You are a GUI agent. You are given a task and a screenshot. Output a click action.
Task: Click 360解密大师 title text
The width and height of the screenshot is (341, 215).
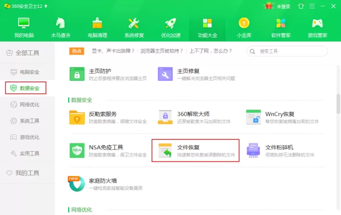[193, 114]
